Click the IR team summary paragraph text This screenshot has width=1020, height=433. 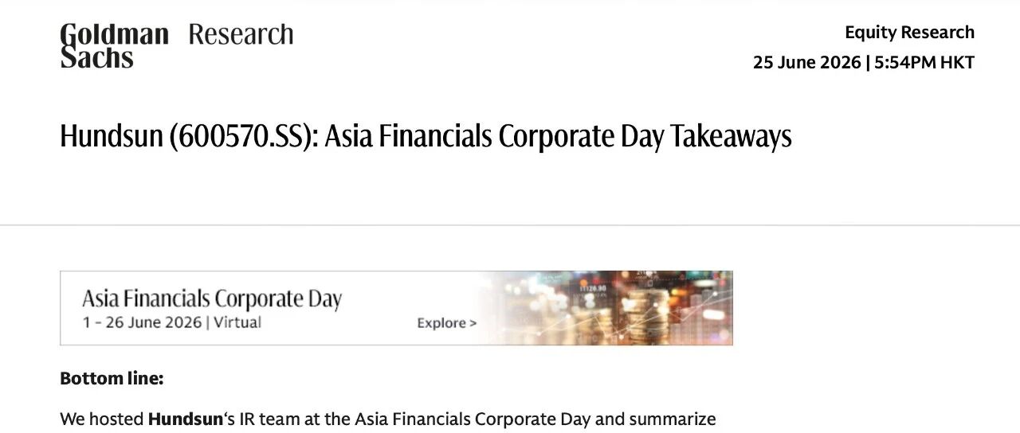click(x=388, y=419)
